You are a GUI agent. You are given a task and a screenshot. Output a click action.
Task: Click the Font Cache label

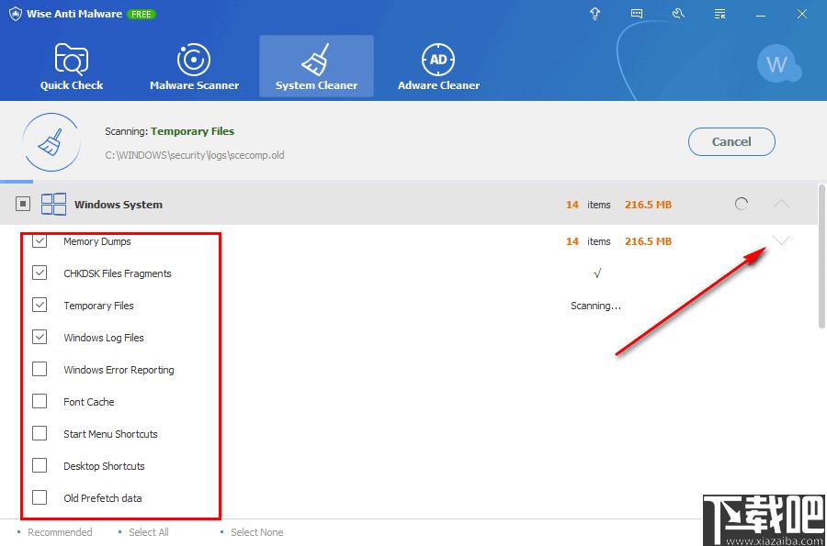click(x=88, y=402)
